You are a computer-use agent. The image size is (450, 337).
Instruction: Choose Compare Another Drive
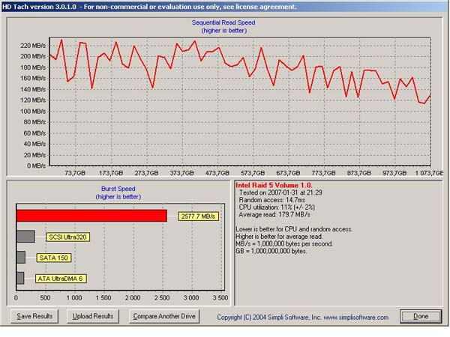(164, 316)
